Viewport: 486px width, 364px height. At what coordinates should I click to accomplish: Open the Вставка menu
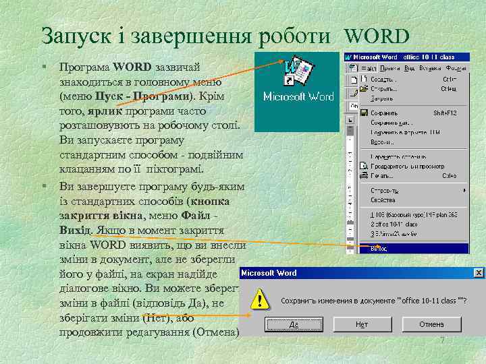coord(430,68)
